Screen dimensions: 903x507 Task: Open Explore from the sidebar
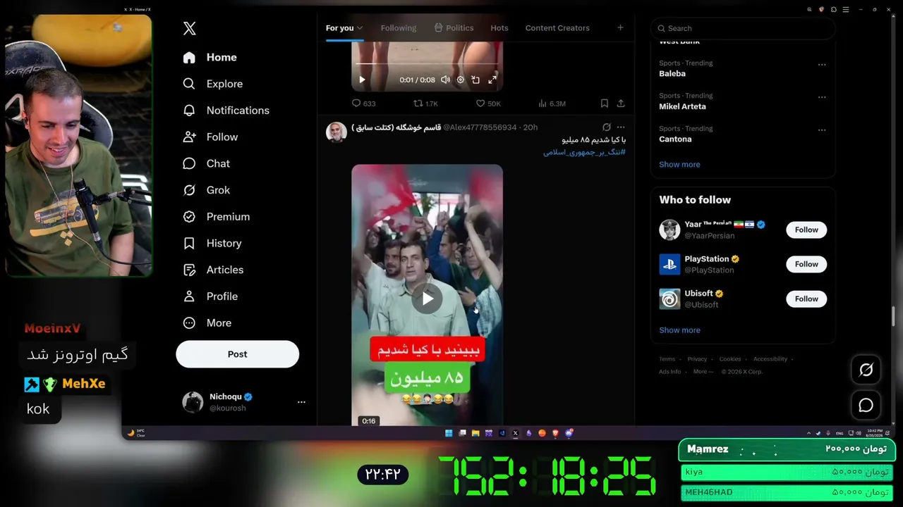pos(212,84)
